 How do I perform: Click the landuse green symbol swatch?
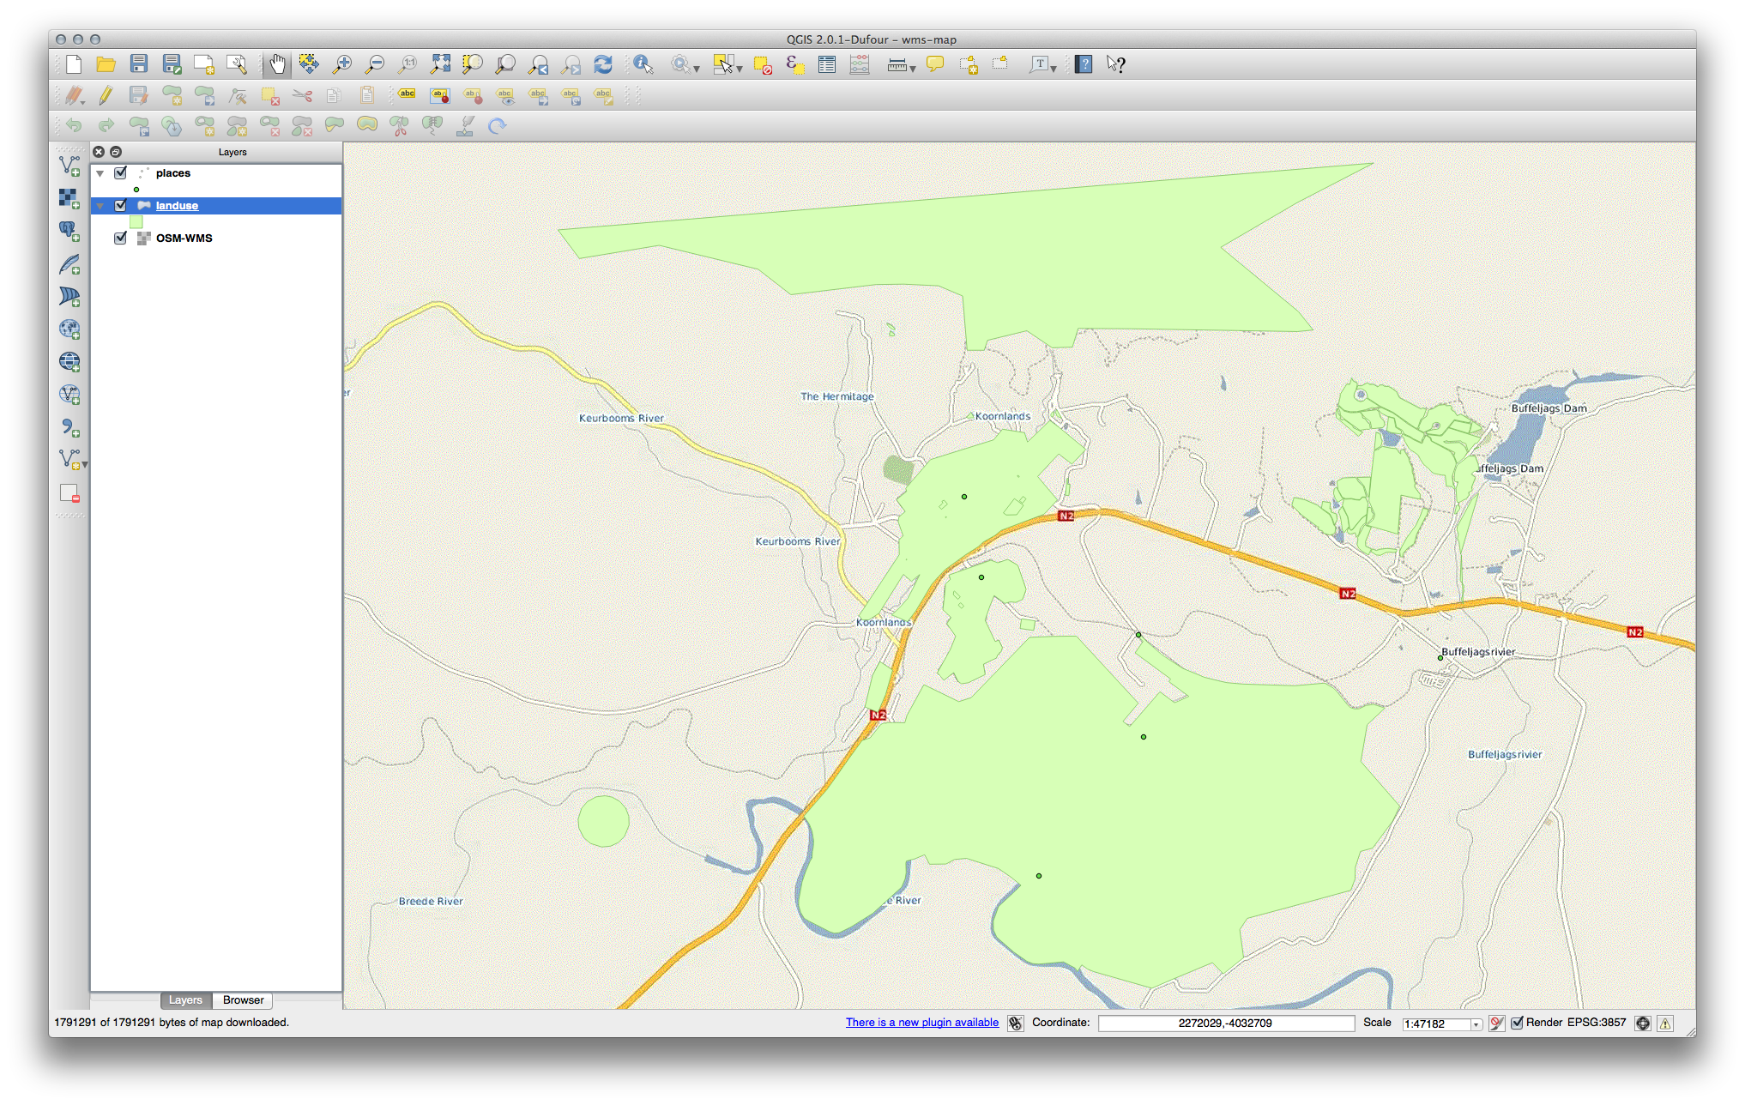(x=136, y=221)
